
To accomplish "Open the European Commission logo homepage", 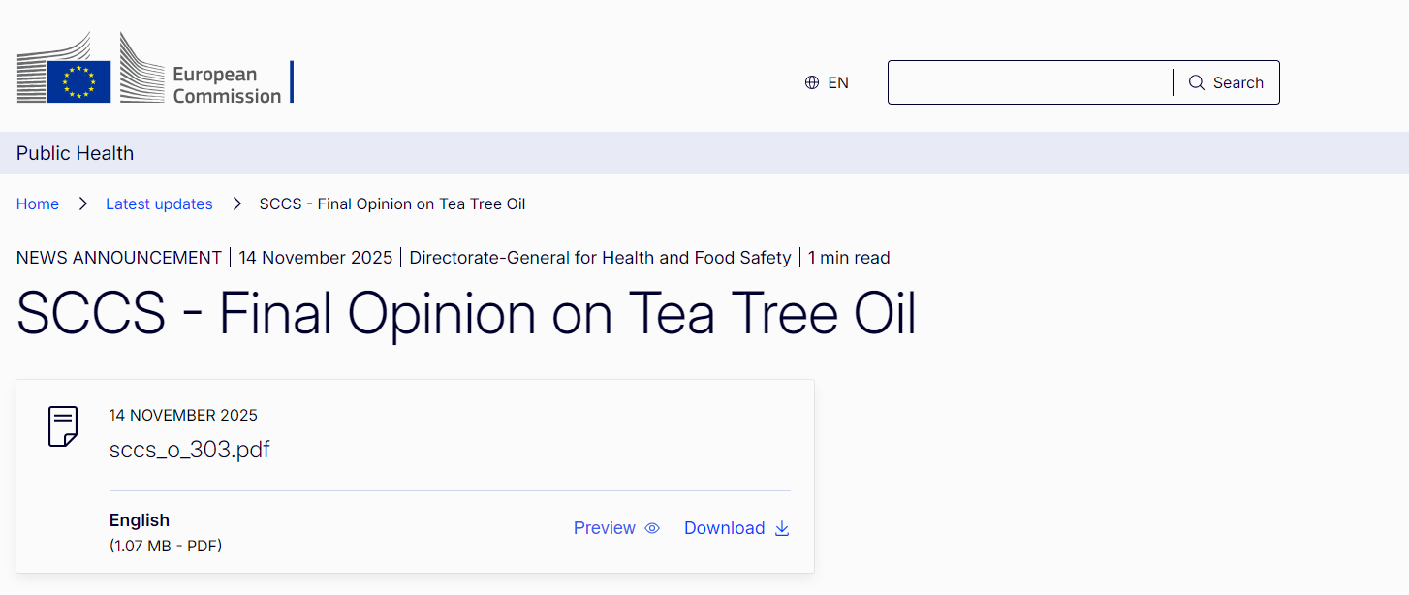I will coord(155,68).
